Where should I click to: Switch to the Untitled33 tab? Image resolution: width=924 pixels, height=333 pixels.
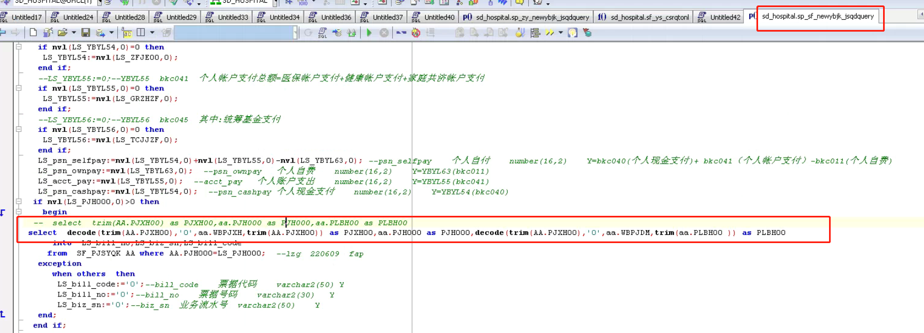tap(228, 17)
